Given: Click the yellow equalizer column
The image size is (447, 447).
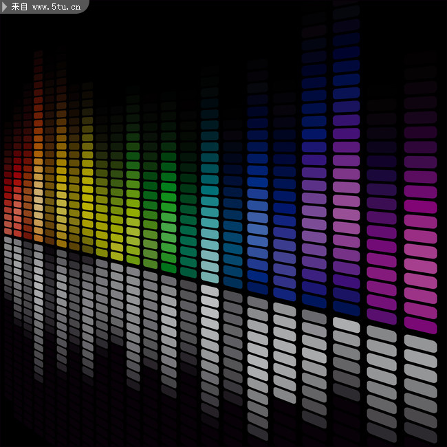Looking at the screenshot, I should 87,193.
